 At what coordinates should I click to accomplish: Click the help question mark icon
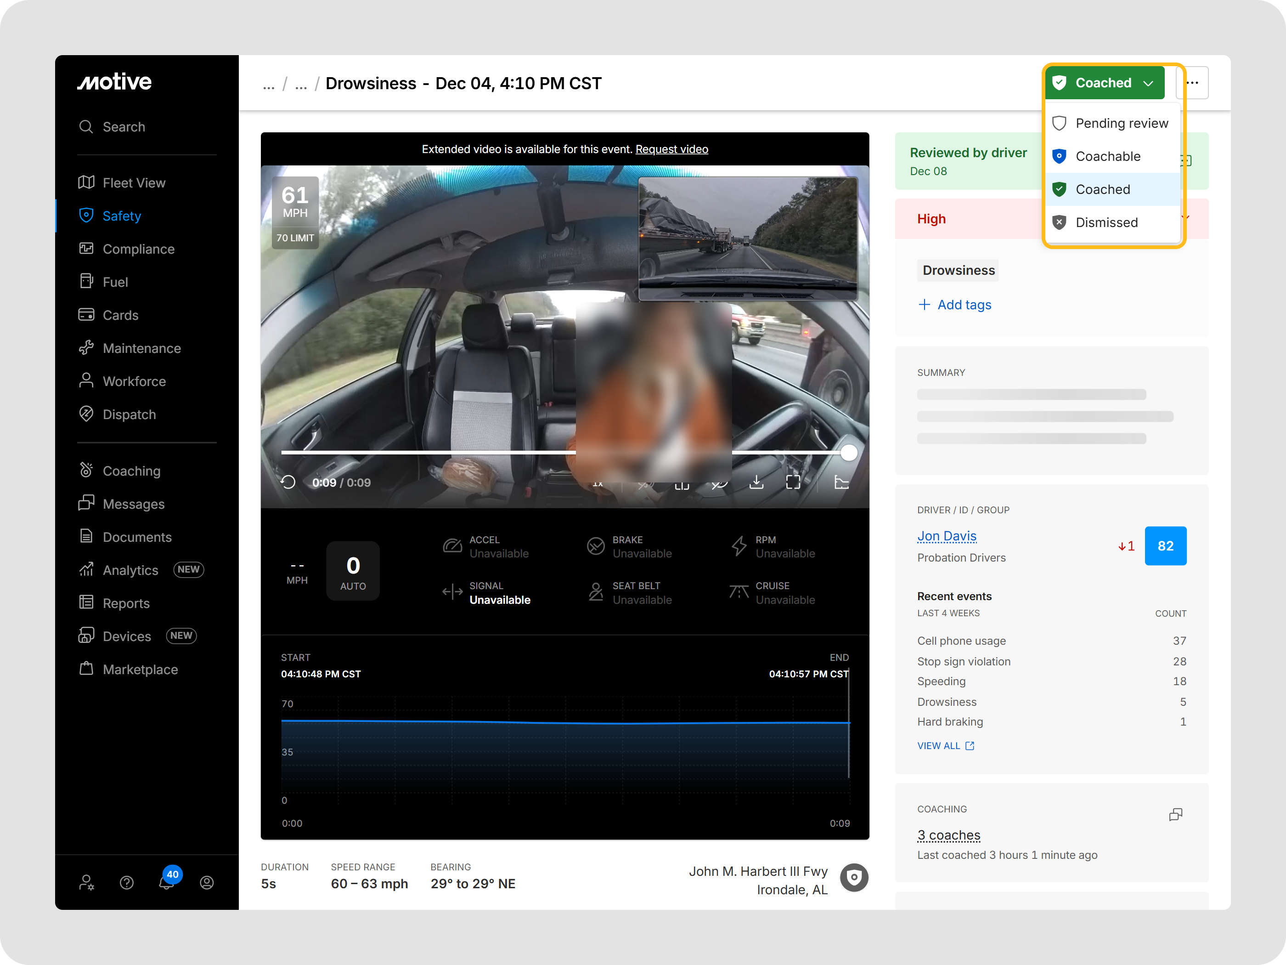click(x=127, y=882)
